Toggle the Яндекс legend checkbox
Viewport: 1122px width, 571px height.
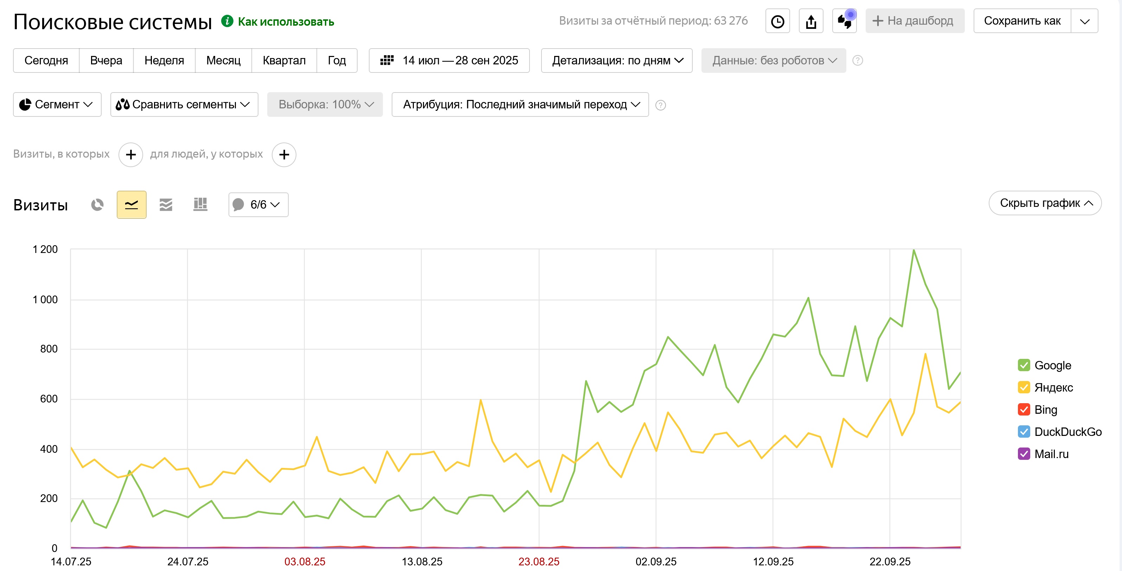1024,387
